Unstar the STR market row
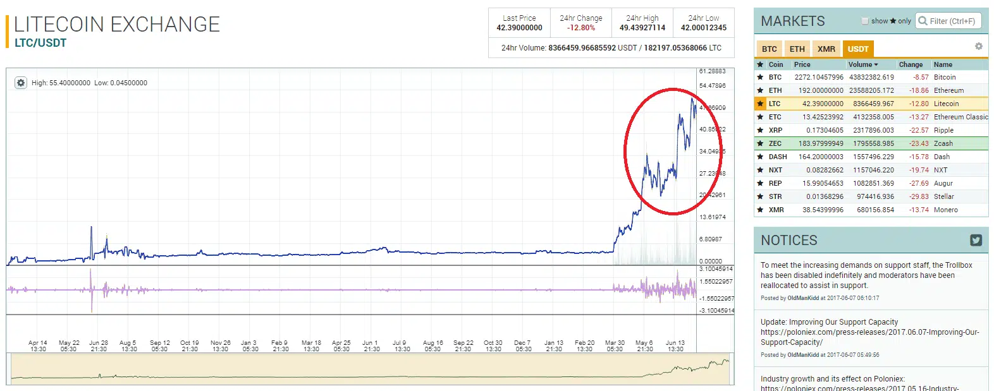This screenshot has height=391, width=994. pos(760,196)
